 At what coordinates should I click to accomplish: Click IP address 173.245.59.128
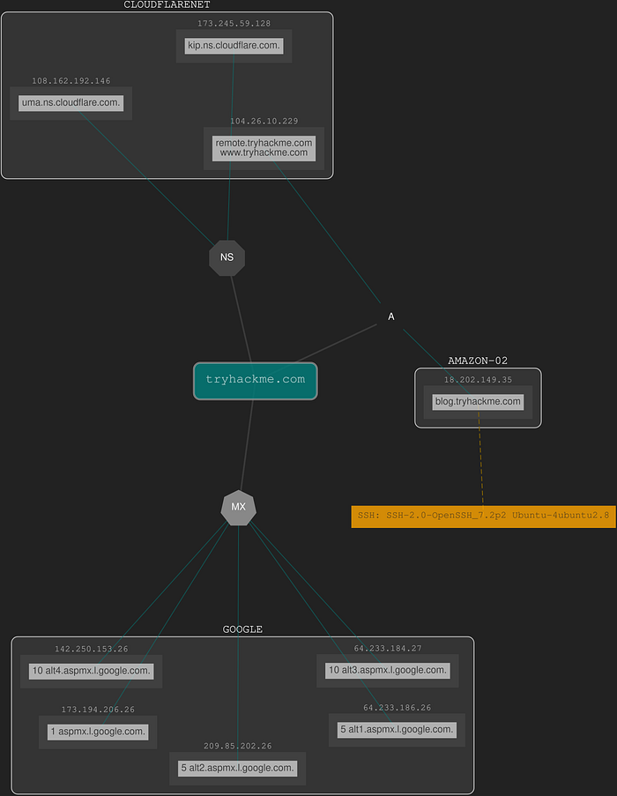234,24
